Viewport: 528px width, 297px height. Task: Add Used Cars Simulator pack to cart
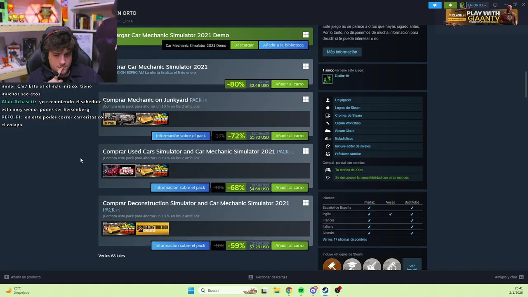(289, 187)
